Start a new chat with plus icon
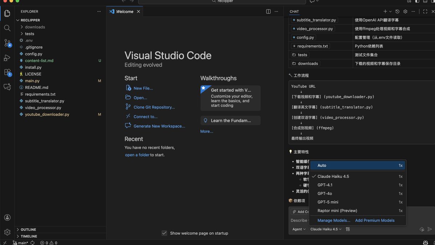 385,11
